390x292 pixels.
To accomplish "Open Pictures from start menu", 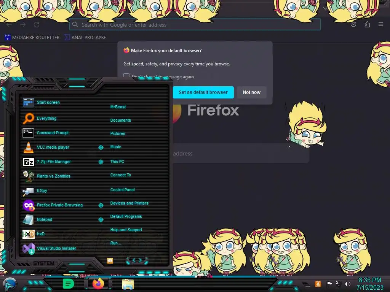I will (x=118, y=133).
